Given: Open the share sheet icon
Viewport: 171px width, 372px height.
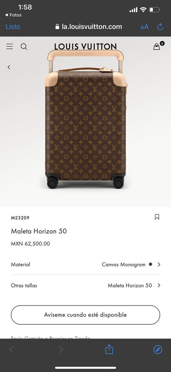Looking at the screenshot, I should [109, 349].
